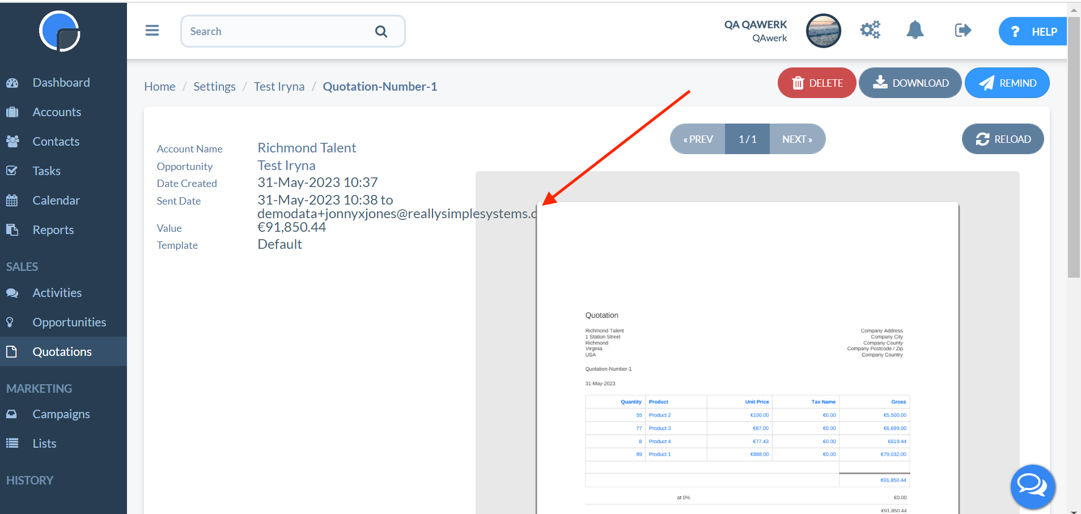Open the settings gears icon
This screenshot has height=514, width=1081.
click(870, 30)
